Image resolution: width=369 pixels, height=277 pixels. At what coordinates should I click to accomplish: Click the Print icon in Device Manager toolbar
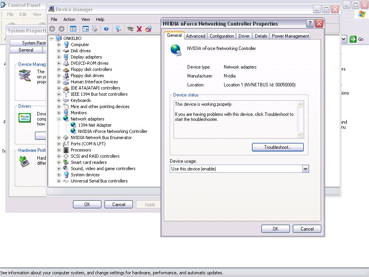95,29
